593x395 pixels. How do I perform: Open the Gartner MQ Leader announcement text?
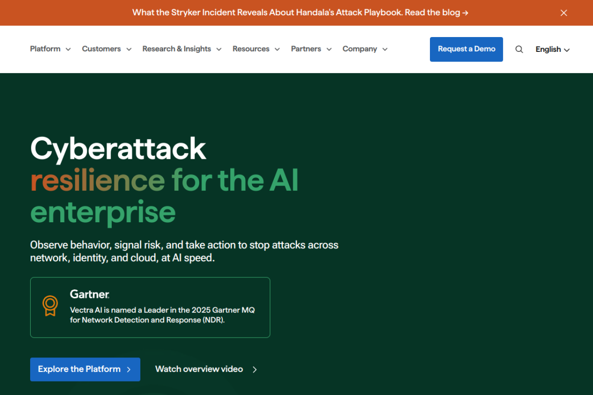coord(163,315)
